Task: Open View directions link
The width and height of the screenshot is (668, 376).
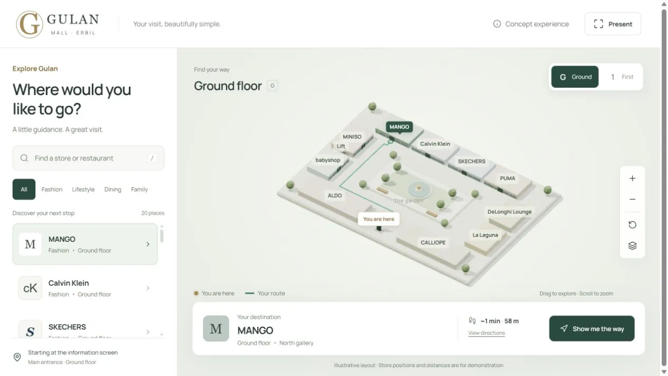Action: 486,333
